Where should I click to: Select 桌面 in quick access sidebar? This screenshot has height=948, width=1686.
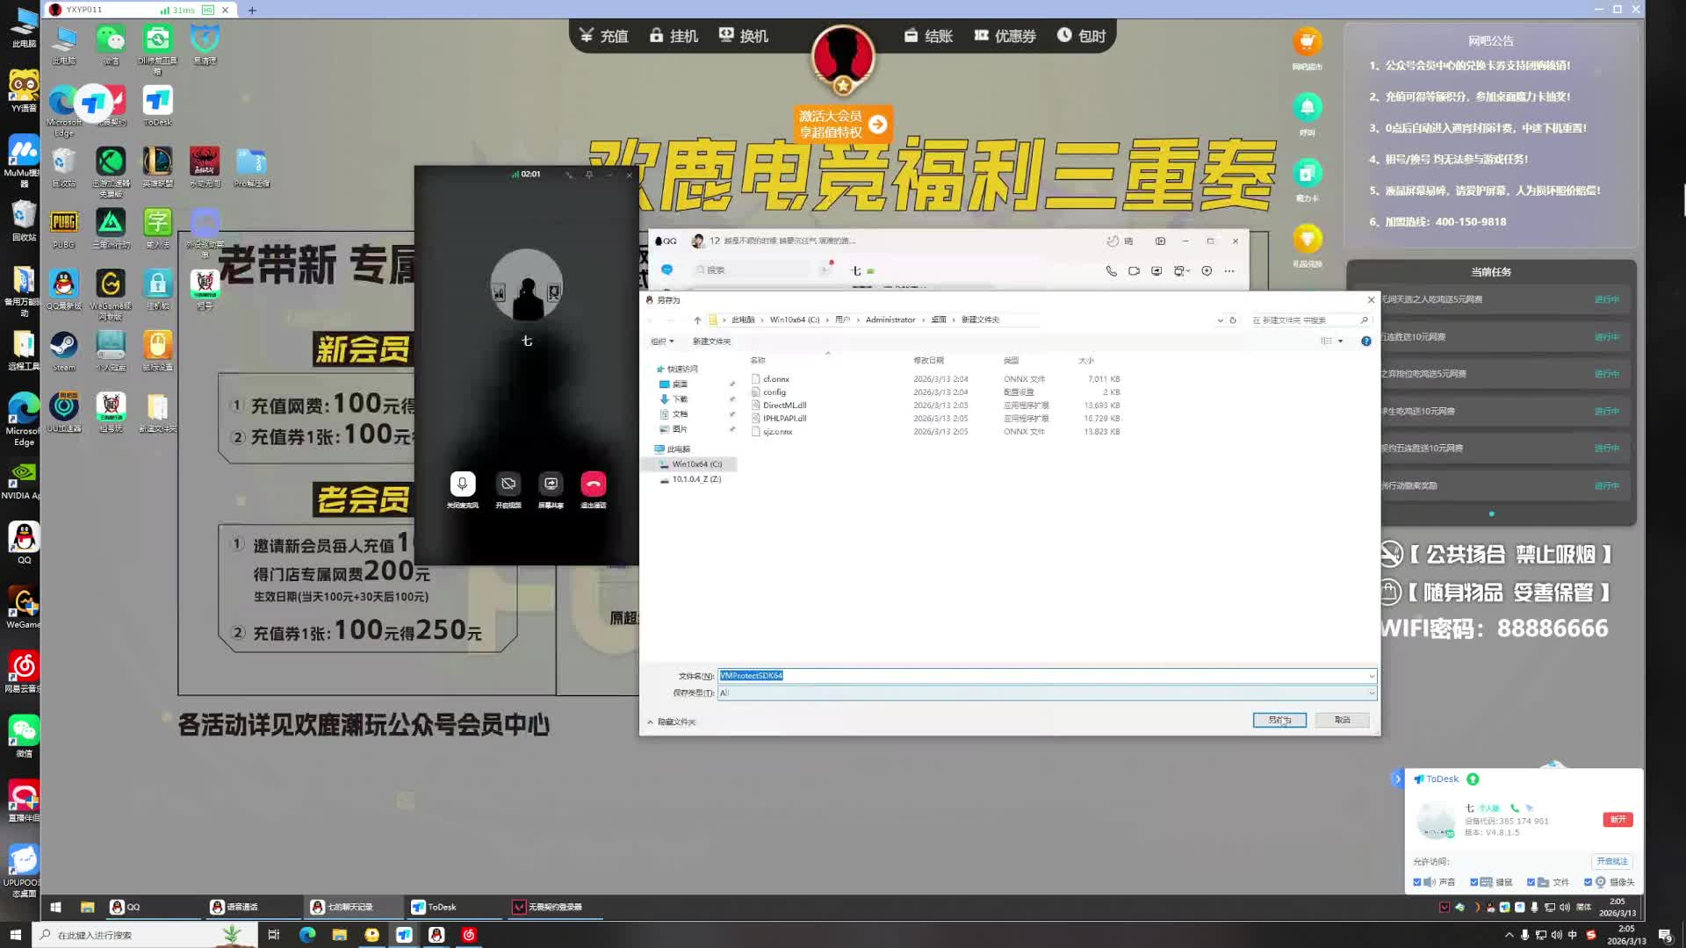click(680, 384)
